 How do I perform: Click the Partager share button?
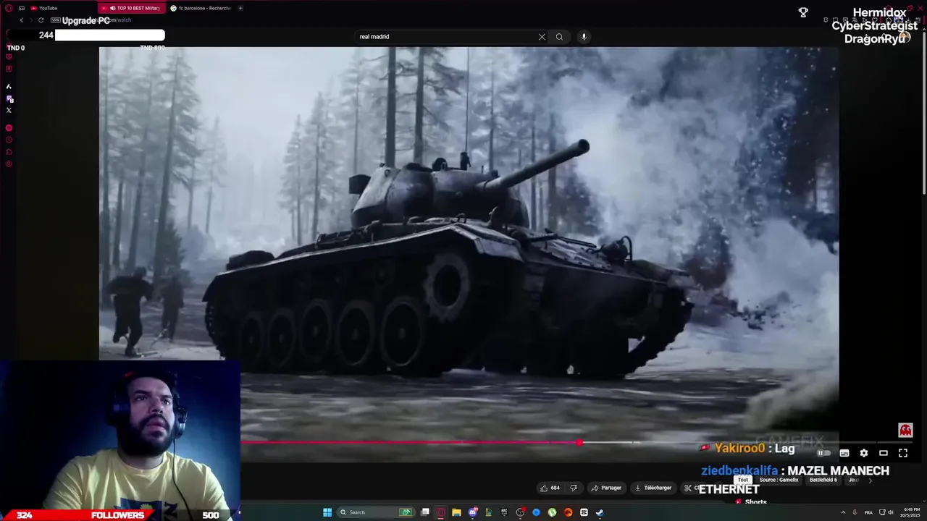607,488
